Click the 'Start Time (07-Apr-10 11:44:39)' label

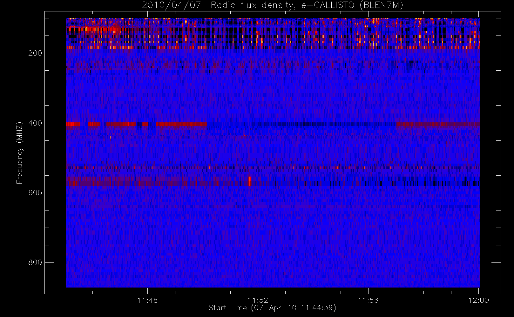(x=272, y=308)
